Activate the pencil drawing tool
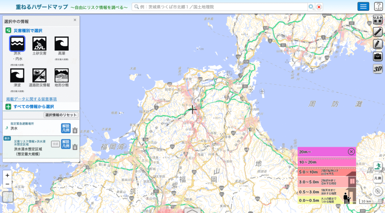This screenshot has width=385, height=213. click(377, 44)
